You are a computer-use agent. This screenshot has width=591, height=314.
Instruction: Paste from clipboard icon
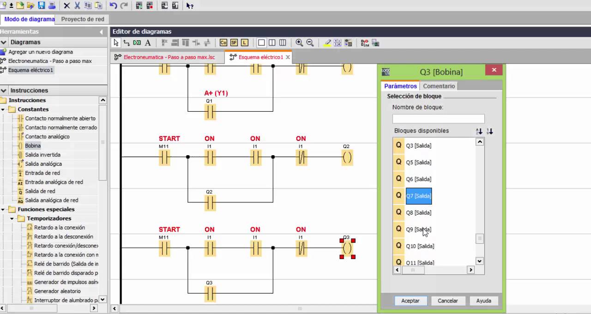98,6
